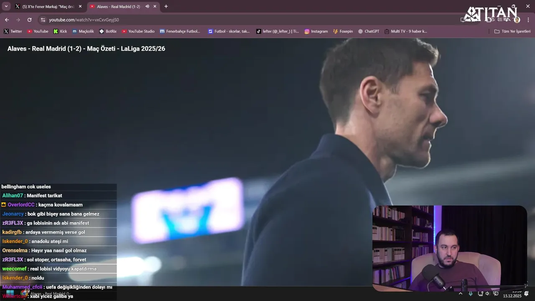Click the microphone icon in system tray

[x=471, y=293]
